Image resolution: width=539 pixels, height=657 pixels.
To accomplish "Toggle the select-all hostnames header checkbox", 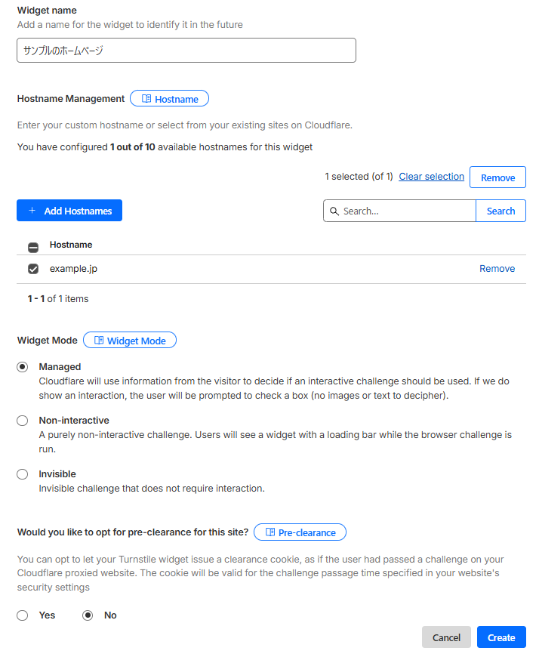I will pyautogui.click(x=33, y=246).
